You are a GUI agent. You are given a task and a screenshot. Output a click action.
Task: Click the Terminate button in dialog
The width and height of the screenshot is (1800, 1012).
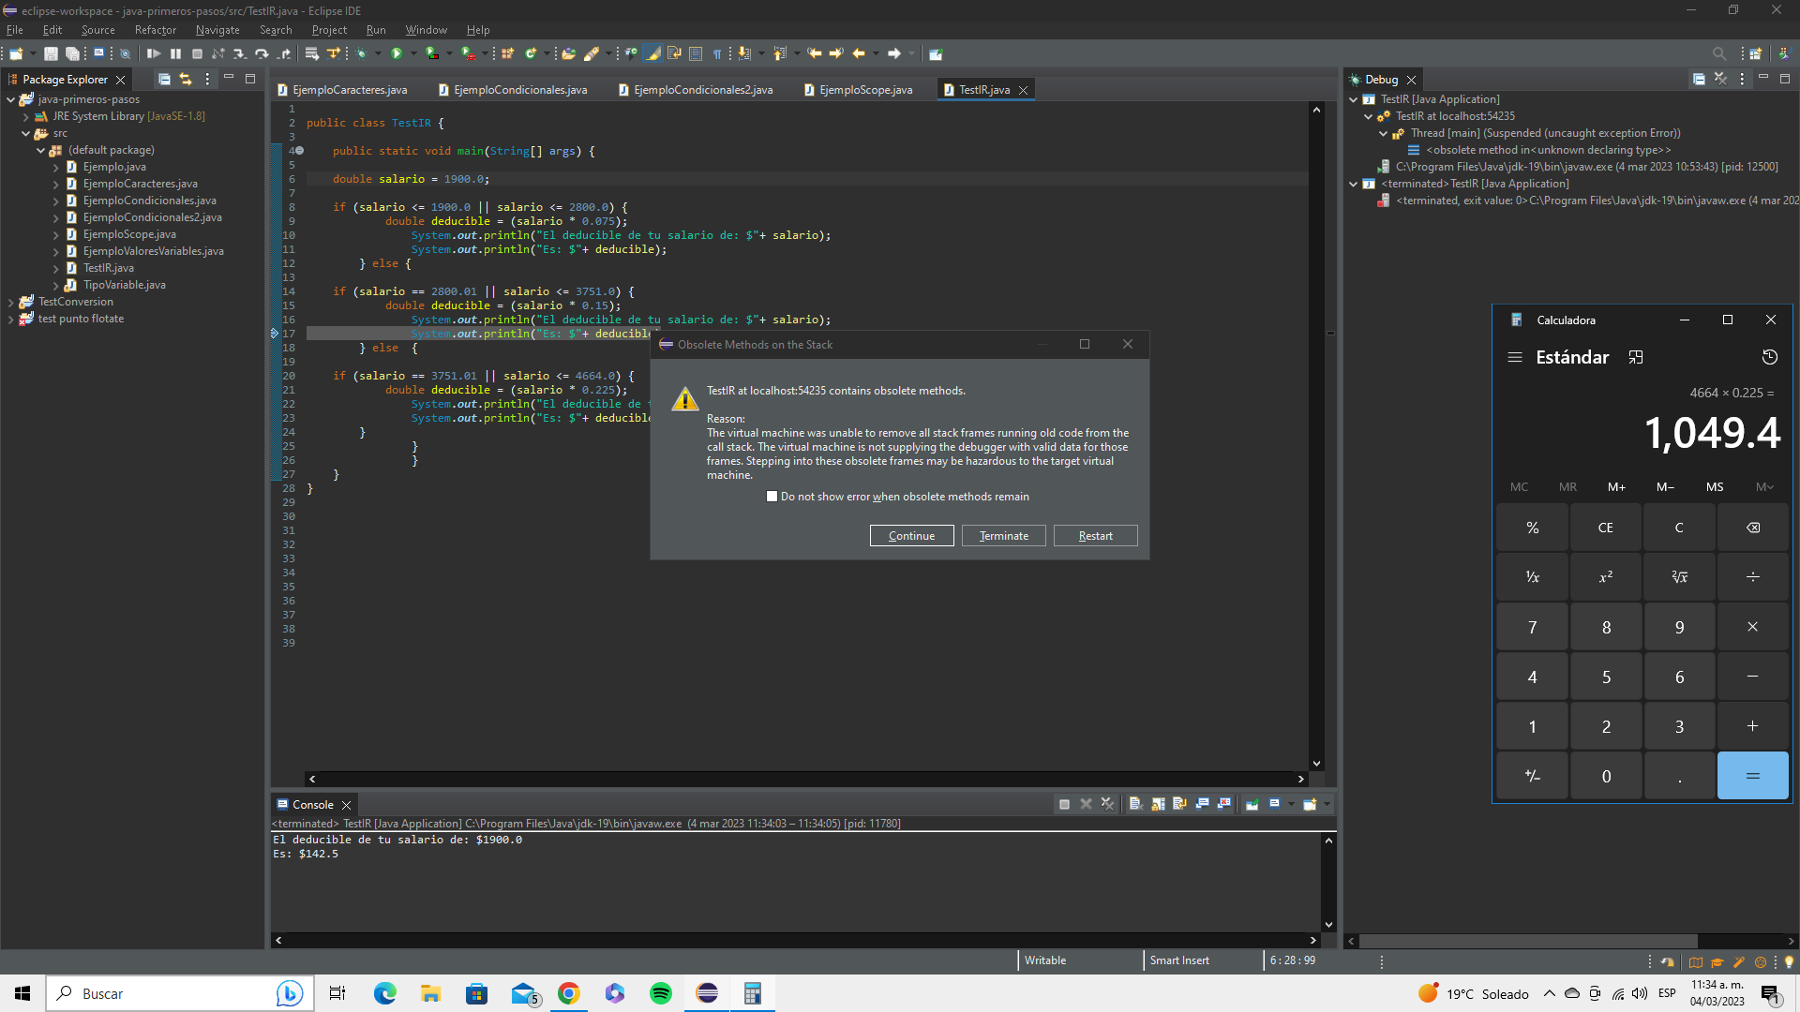tap(1003, 536)
